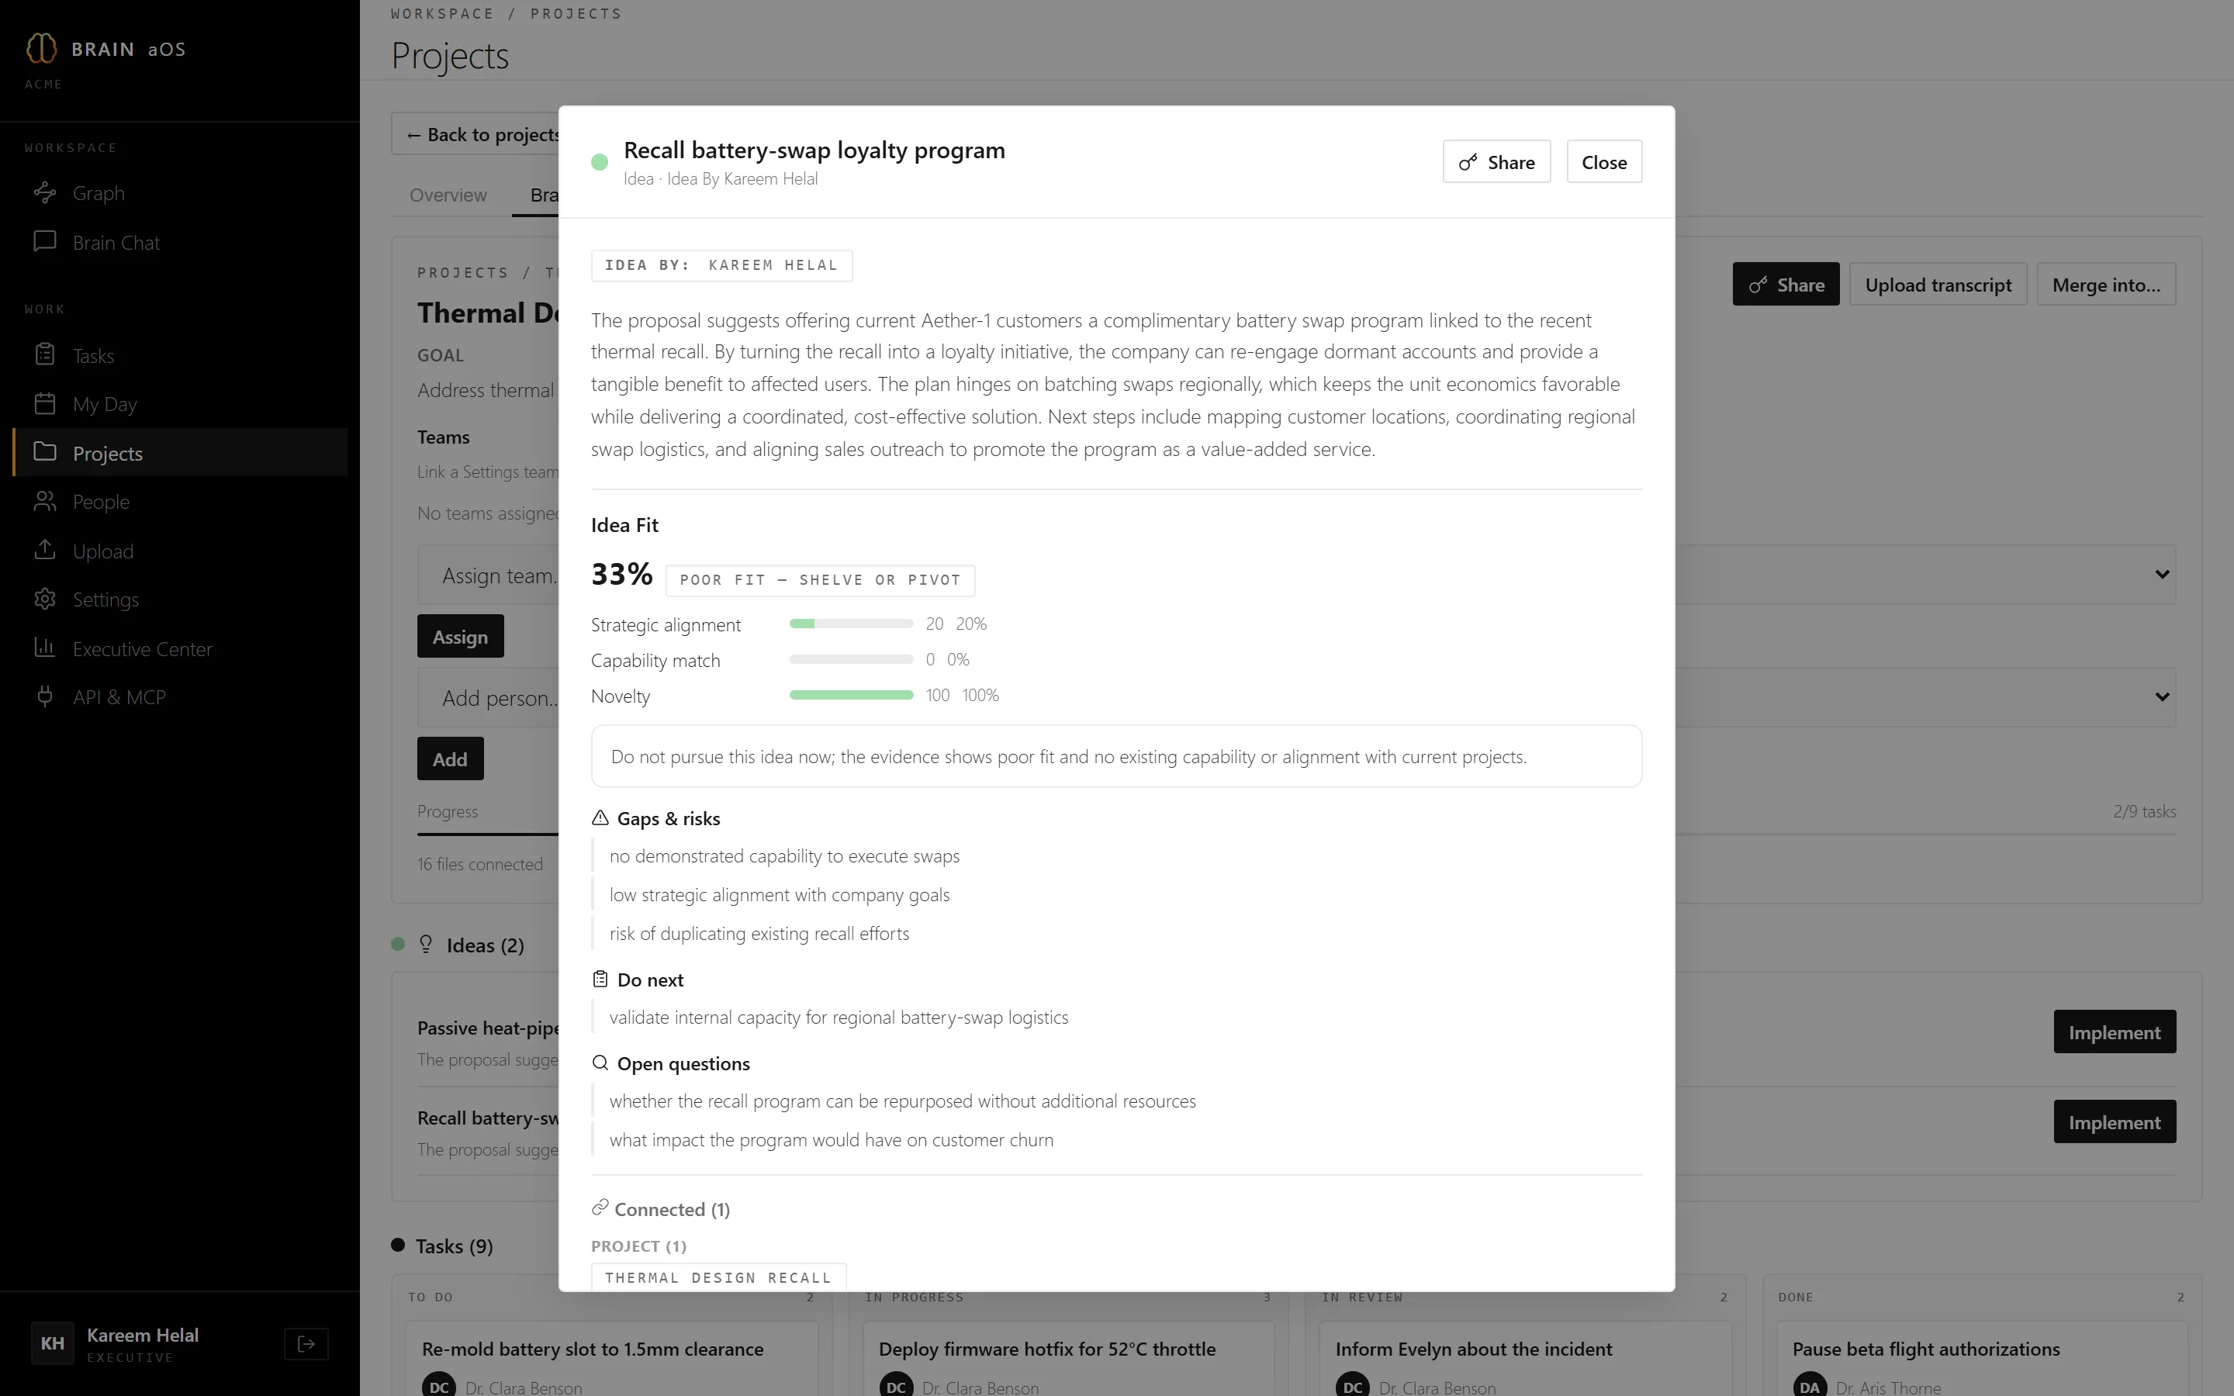Click 'what impact the program would have on customer churn'
Image resolution: width=2234 pixels, height=1396 pixels.
pos(831,1140)
